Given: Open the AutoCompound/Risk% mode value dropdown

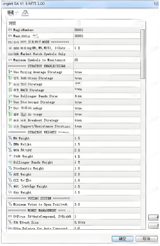Looking at the screenshot, I should point(107,216).
